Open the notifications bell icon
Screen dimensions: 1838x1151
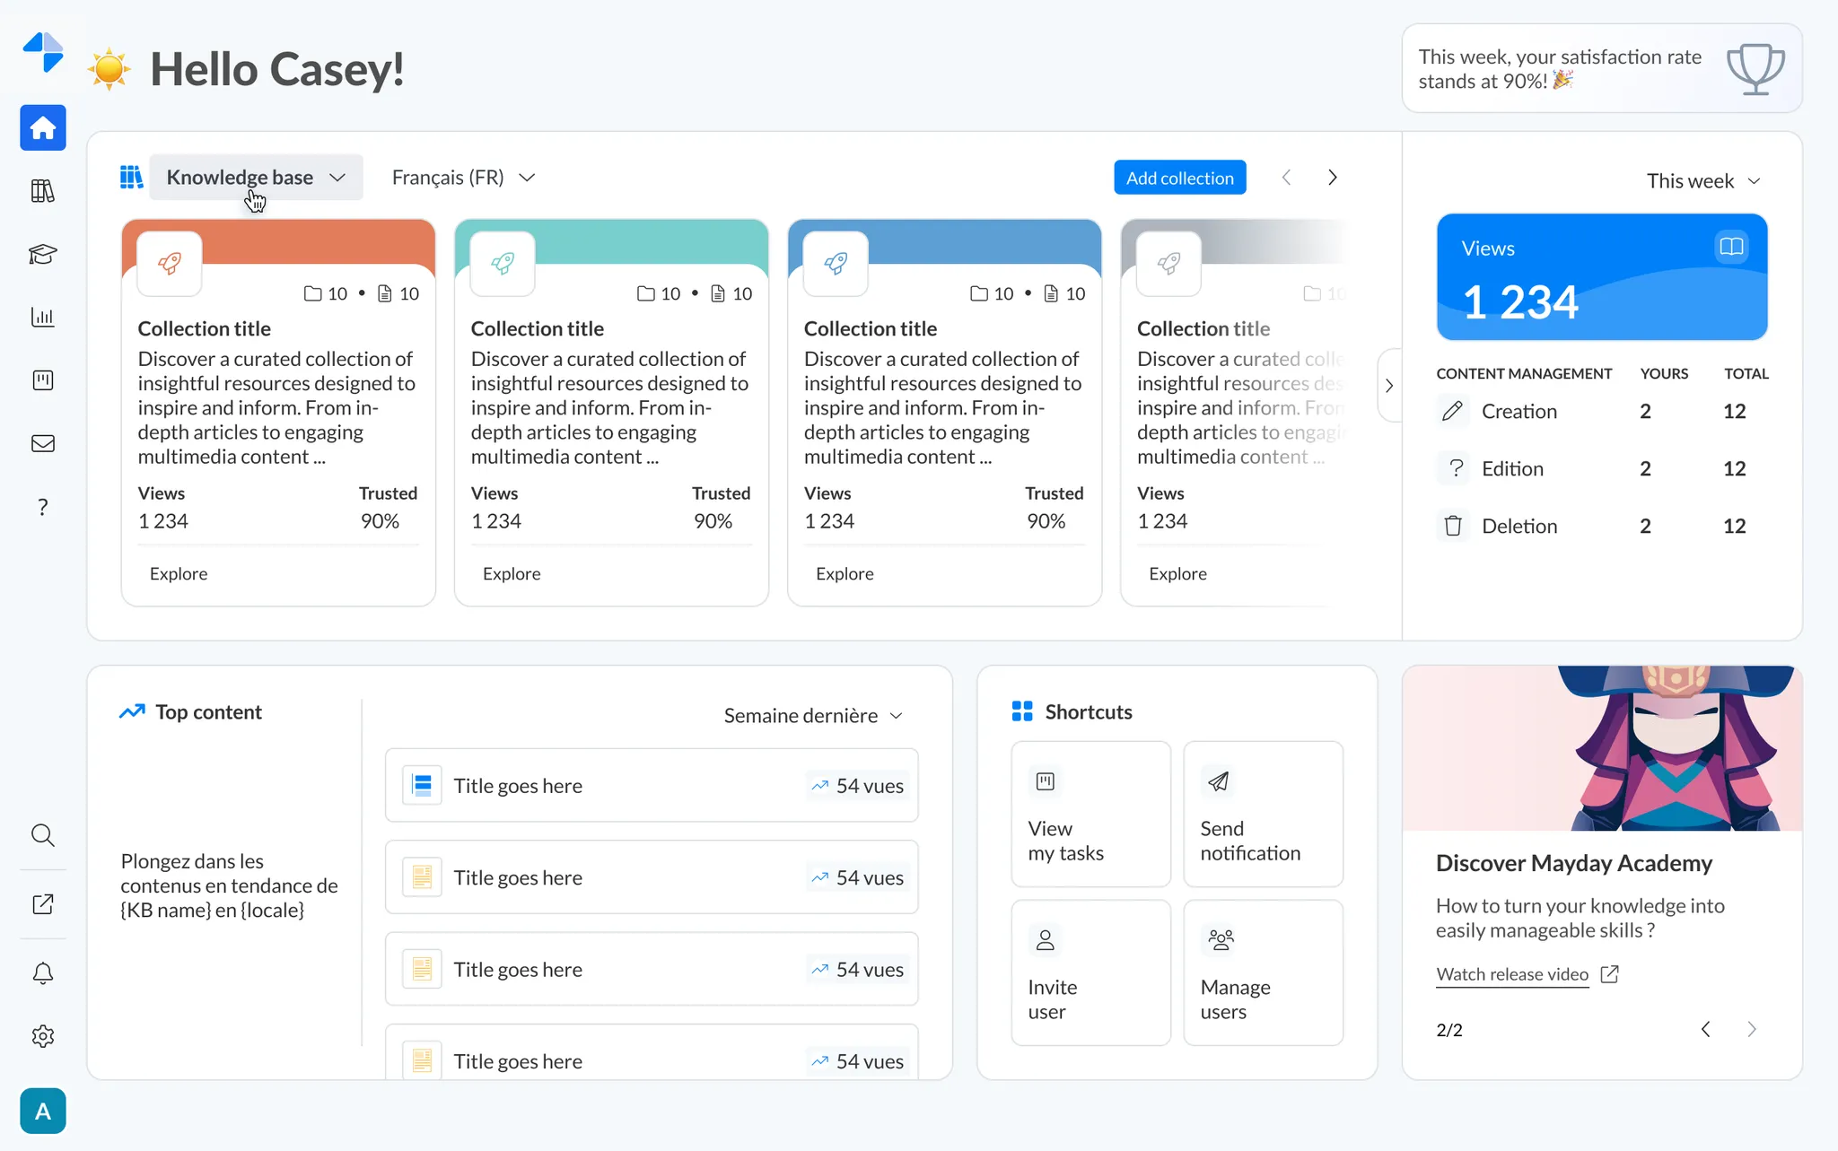tap(43, 973)
